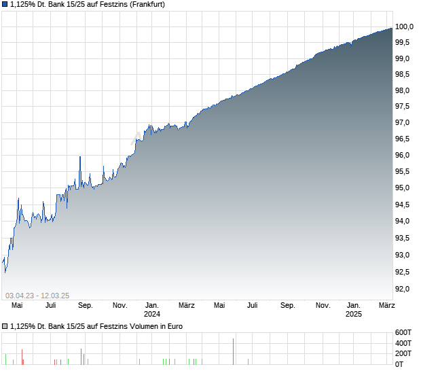Click the blue legend square for price chart
Screen dimensions: 421x371
point(5,4)
